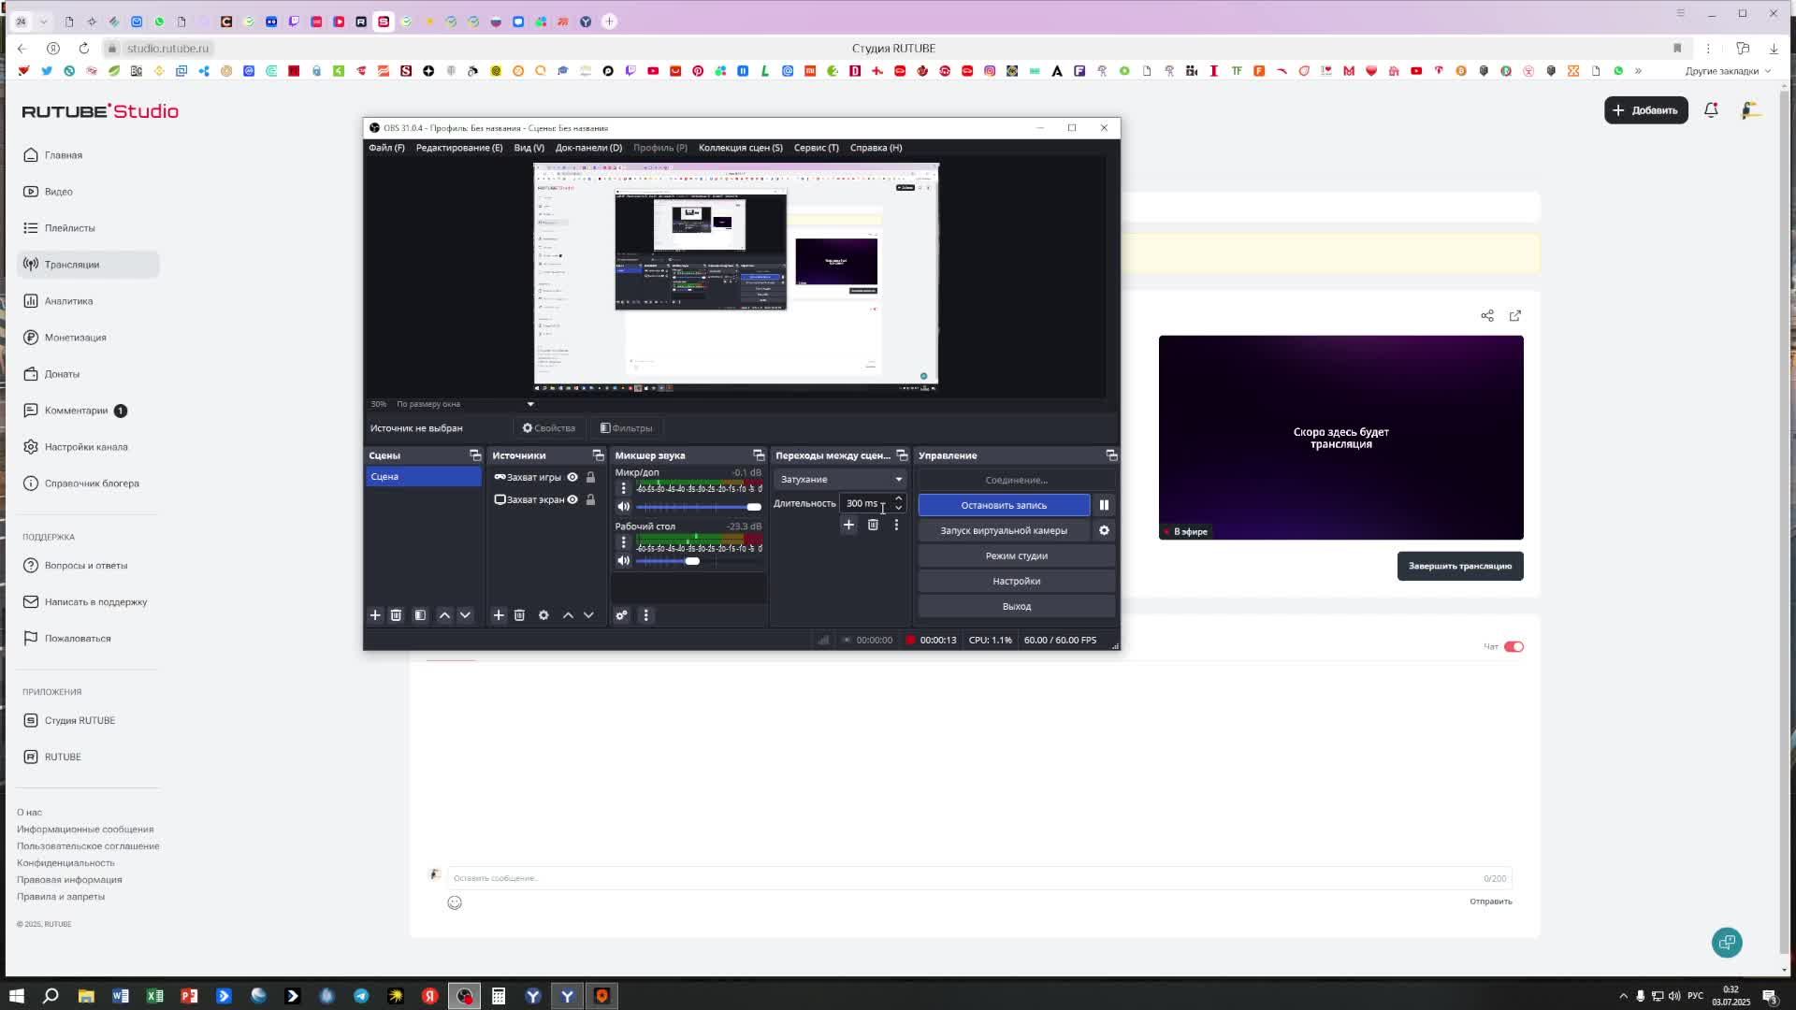The image size is (1796, 1010).
Task: Open stream in new window icon
Action: click(1515, 316)
